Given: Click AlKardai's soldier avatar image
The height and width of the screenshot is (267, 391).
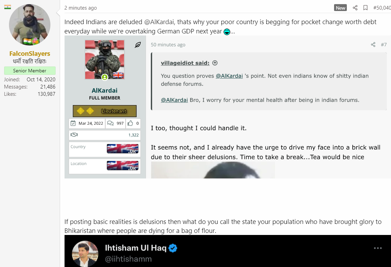Looking at the screenshot, I should click(x=105, y=60).
